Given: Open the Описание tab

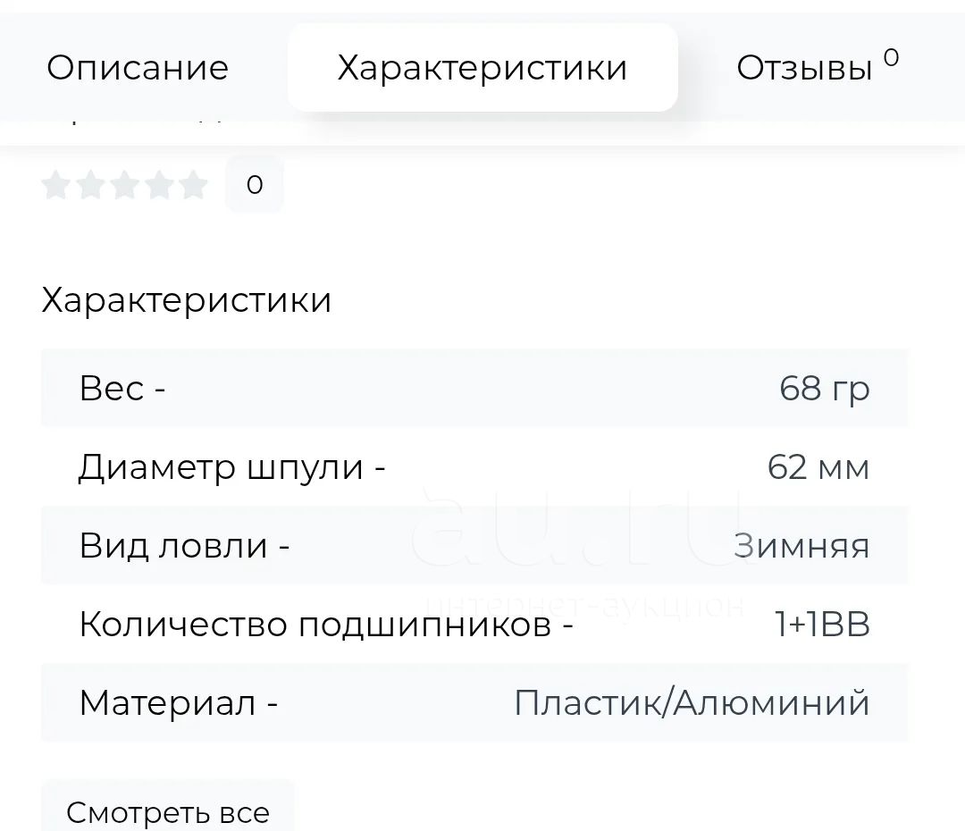Looking at the screenshot, I should pos(138,68).
